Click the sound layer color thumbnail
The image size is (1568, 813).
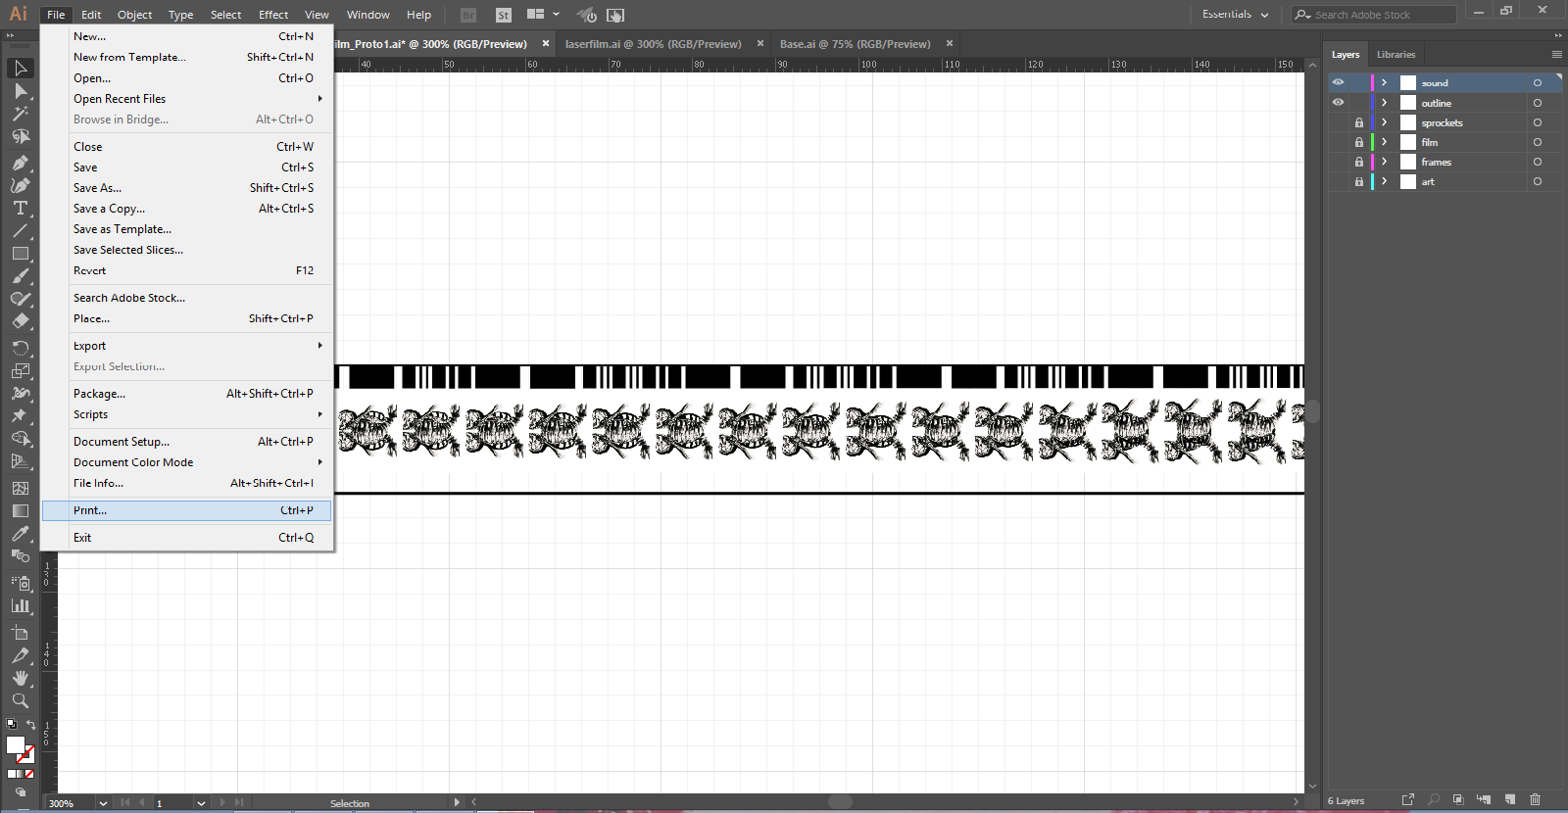1408,82
